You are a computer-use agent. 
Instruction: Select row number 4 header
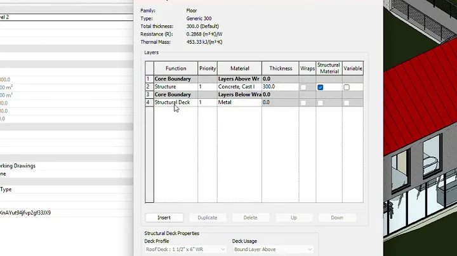149,103
